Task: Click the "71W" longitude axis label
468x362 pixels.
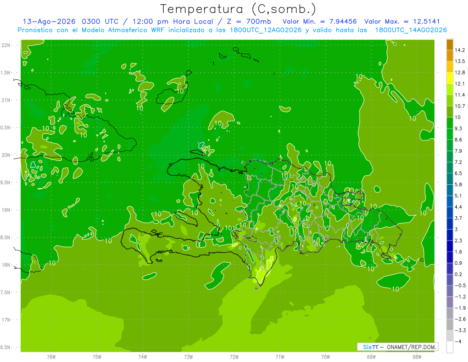Action: click(x=280, y=357)
